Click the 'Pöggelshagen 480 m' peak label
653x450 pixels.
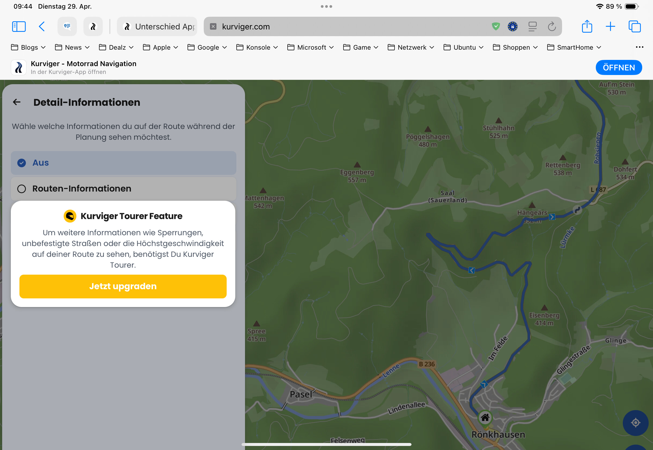428,140
